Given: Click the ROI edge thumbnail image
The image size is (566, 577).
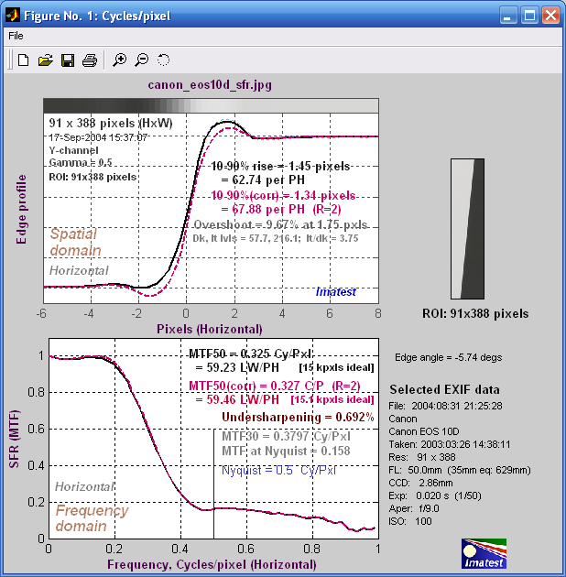Looking at the screenshot, I should tap(467, 229).
